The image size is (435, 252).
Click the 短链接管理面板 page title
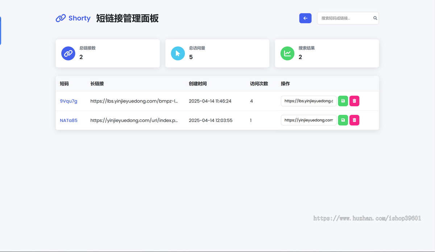[x=127, y=18]
